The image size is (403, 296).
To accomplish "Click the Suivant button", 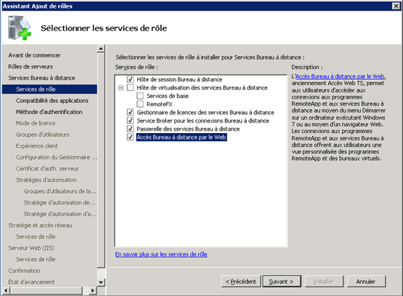I will pyautogui.click(x=281, y=281).
